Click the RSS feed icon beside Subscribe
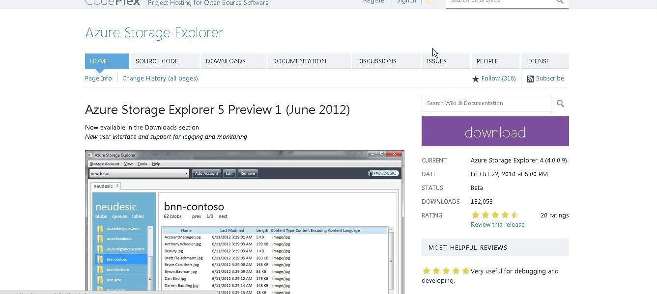The width and height of the screenshot is (657, 294). 530,79
